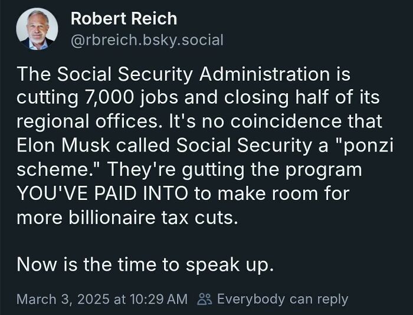Click the line Now is the time to speak up

pyautogui.click(x=145, y=264)
